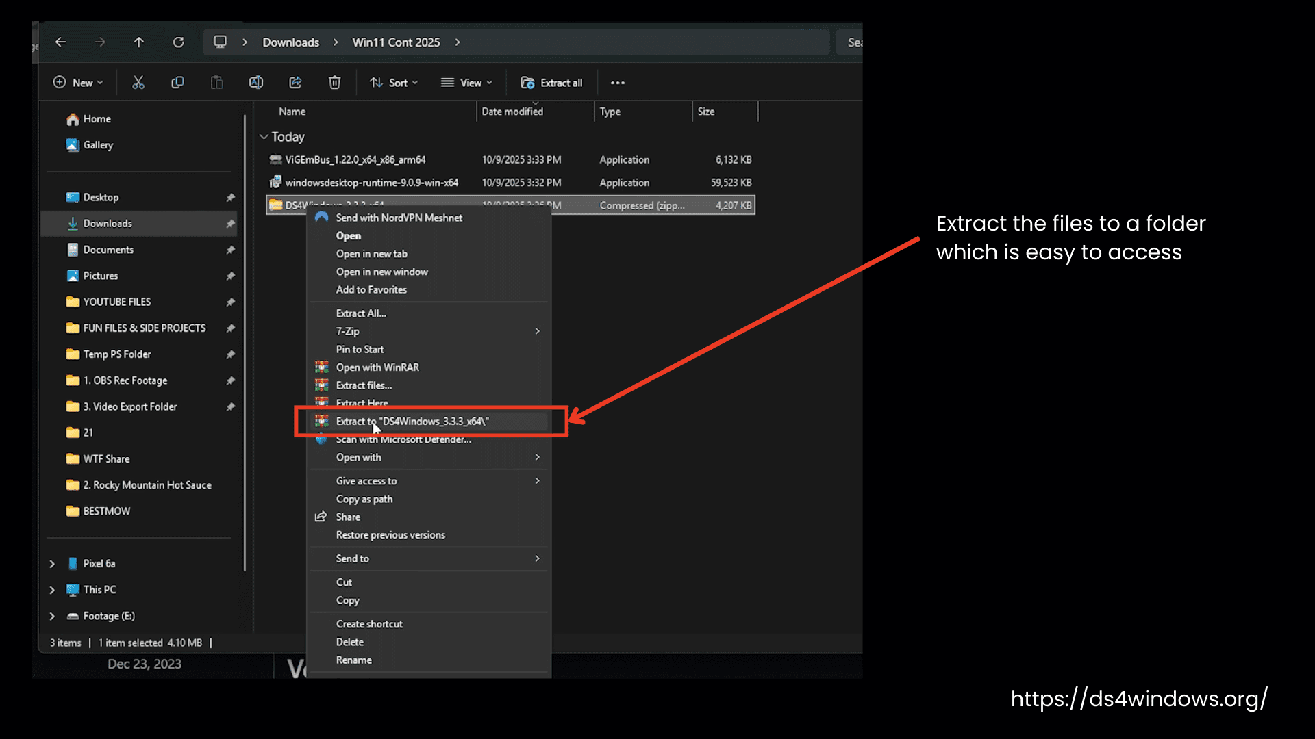Click the Copy icon in toolbar

point(177,83)
